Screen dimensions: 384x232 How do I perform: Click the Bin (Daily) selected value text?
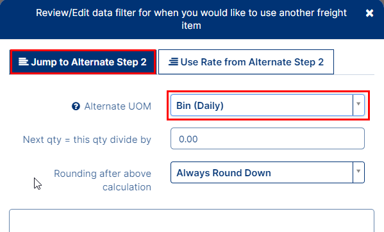200,106
